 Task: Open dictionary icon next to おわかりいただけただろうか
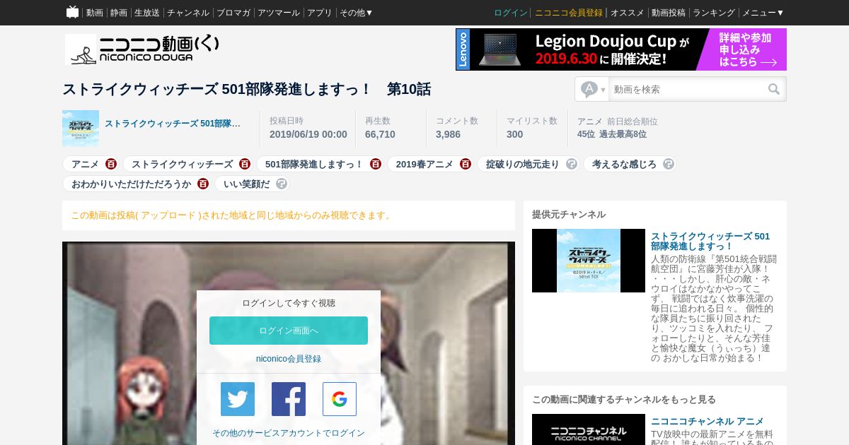coord(203,184)
